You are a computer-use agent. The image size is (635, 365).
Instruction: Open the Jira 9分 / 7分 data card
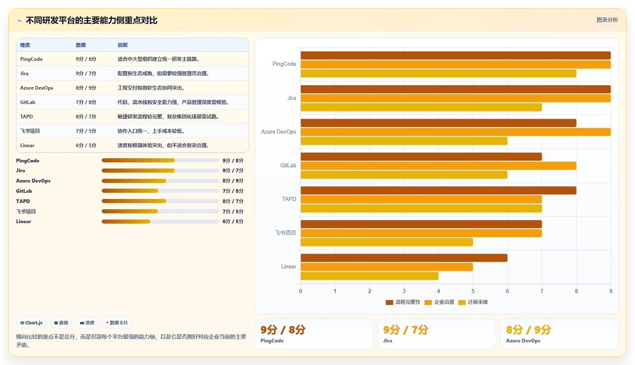click(x=437, y=334)
